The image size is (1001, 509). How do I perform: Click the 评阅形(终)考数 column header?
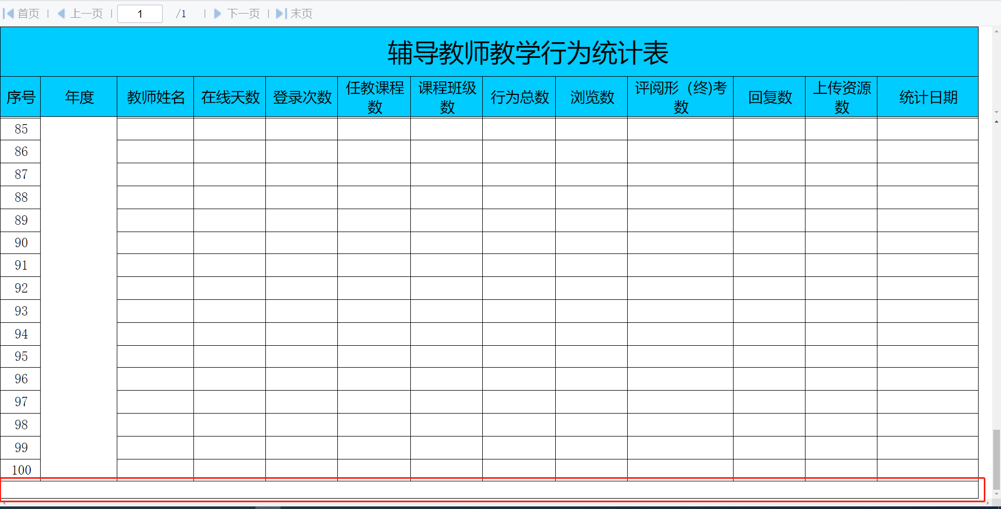pyautogui.click(x=680, y=97)
